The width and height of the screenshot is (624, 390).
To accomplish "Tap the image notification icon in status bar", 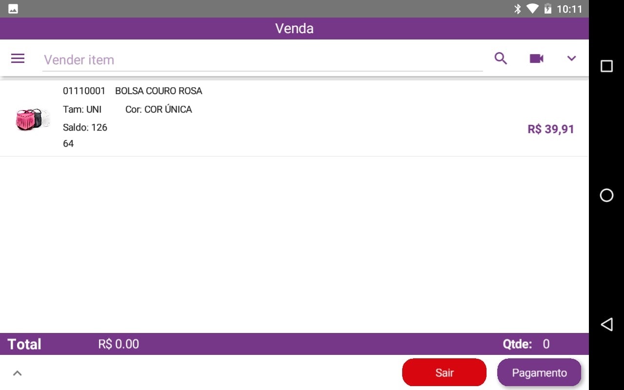I will [13, 9].
